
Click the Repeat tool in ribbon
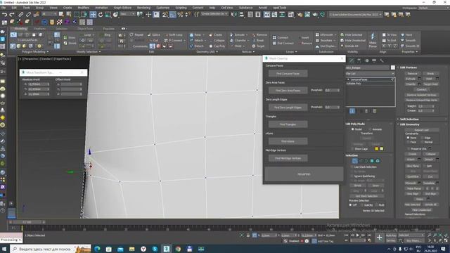coord(136,34)
